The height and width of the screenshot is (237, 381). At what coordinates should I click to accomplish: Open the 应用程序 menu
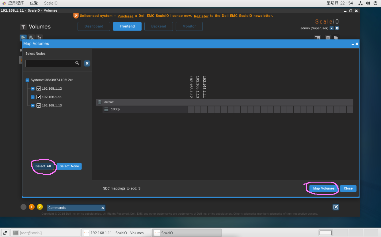16,3
